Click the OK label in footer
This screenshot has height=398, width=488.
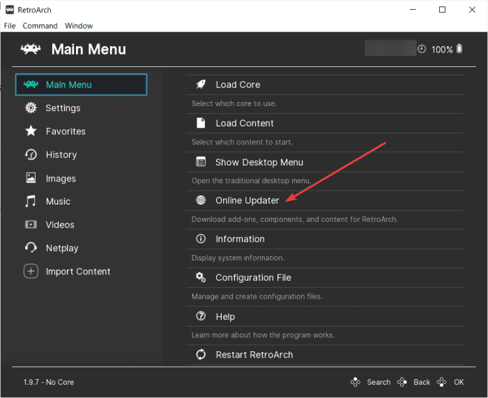coord(459,382)
